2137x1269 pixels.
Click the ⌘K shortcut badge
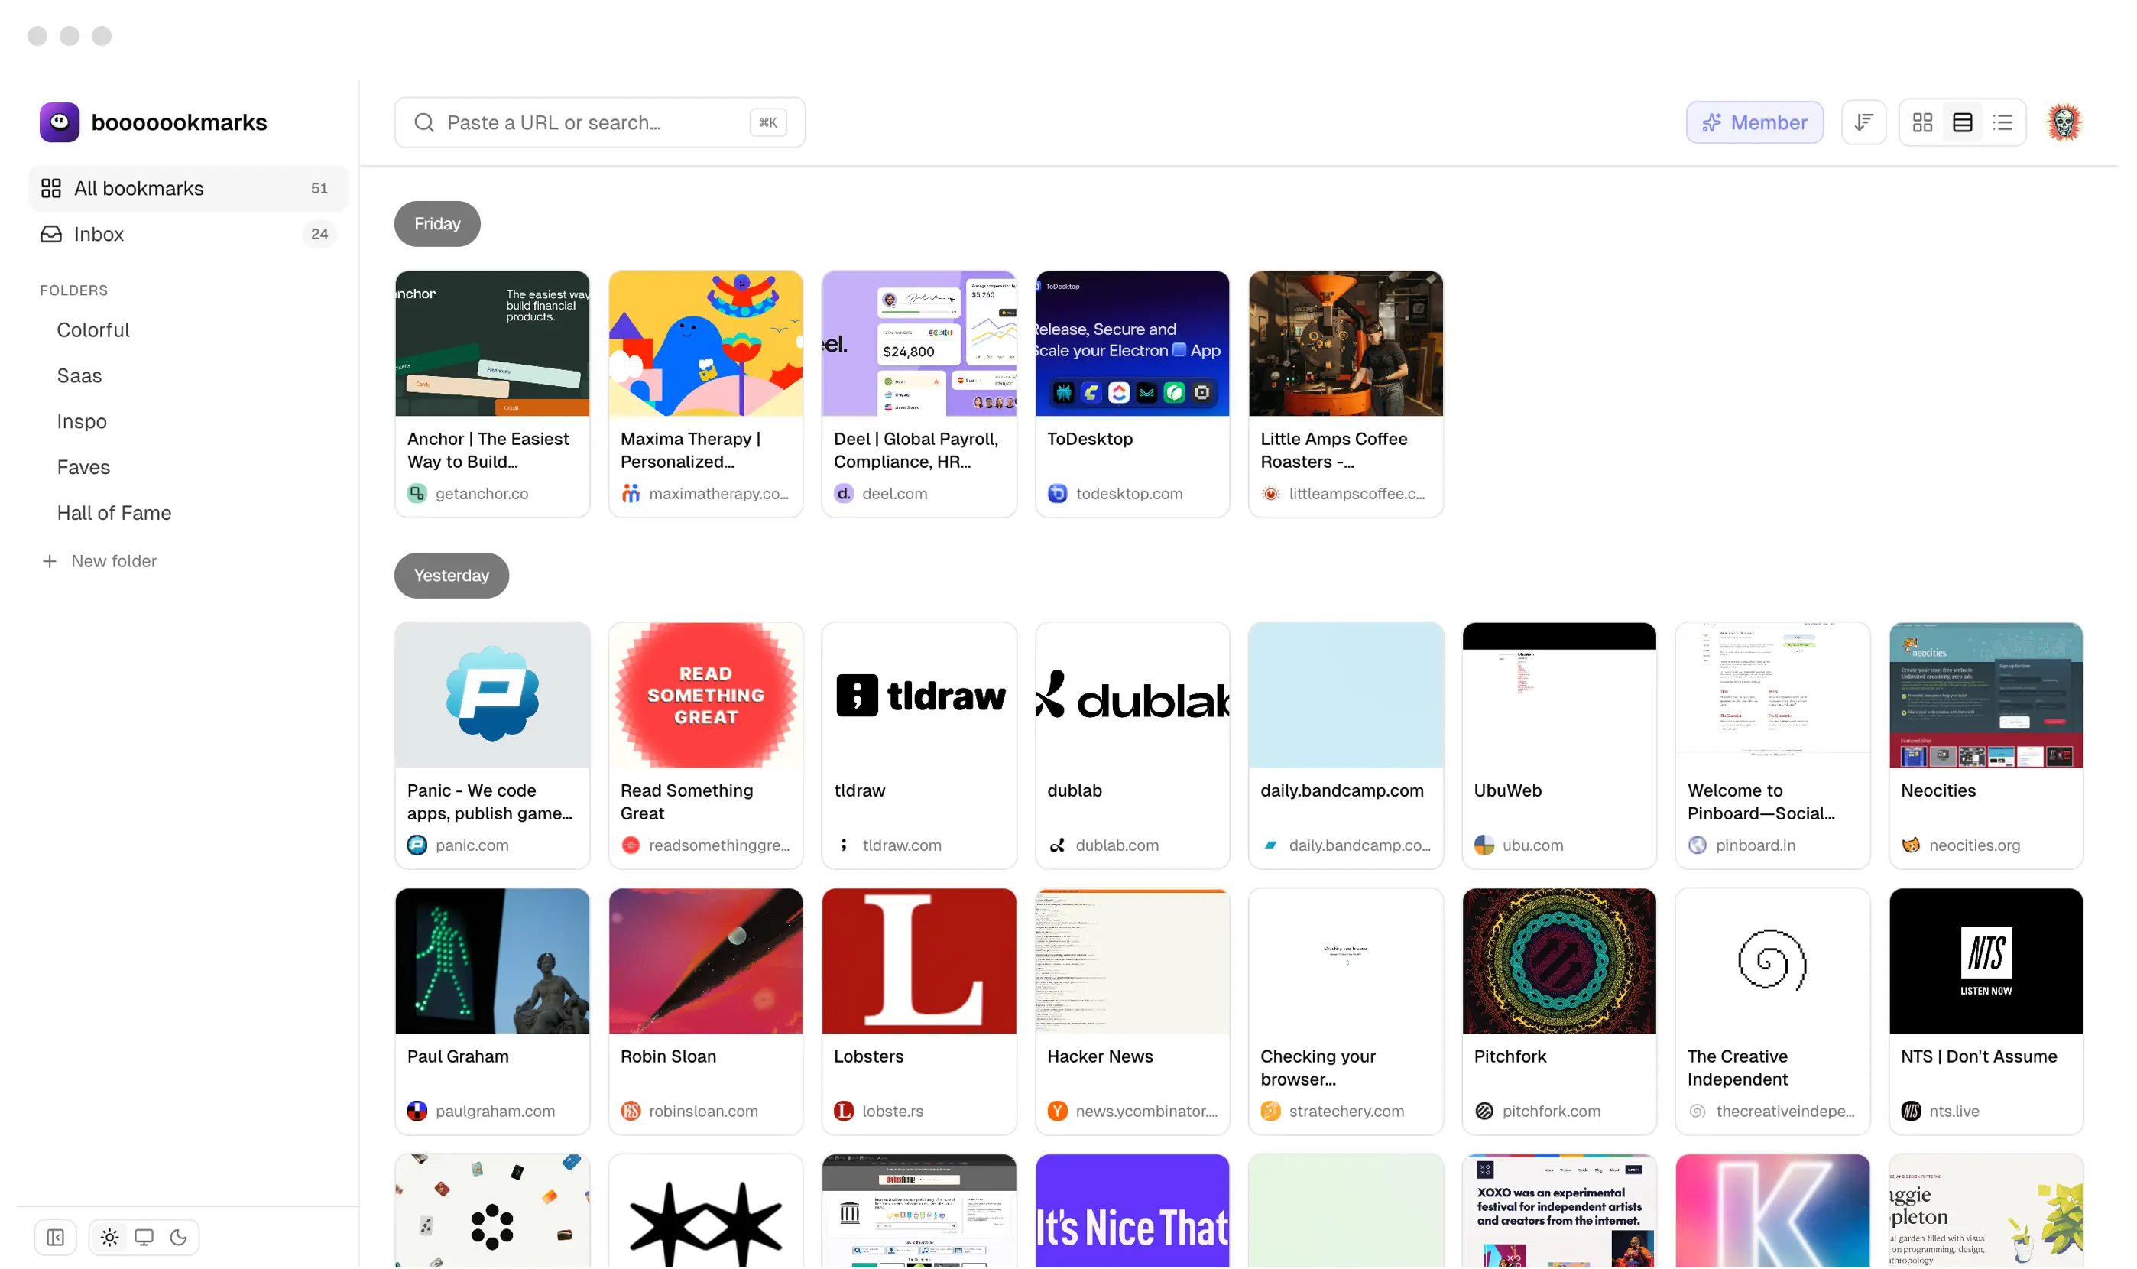pyautogui.click(x=767, y=122)
